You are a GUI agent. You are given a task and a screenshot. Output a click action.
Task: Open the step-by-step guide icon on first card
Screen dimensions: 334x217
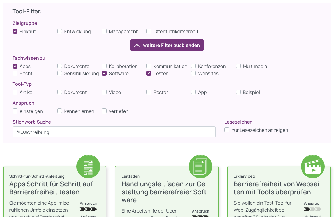88,166
